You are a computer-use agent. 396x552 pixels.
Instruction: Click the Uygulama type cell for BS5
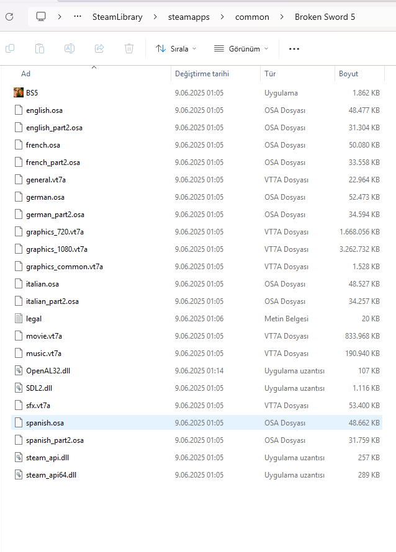click(x=281, y=93)
